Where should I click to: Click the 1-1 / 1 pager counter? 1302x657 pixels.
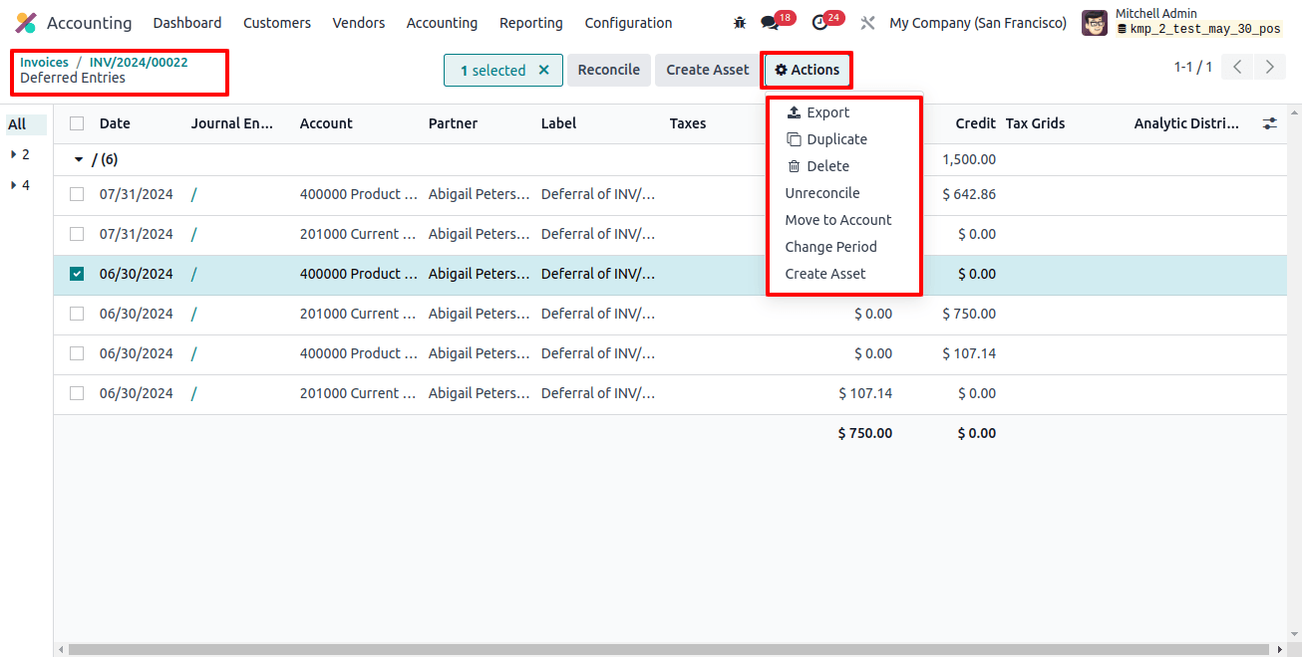pos(1193,67)
